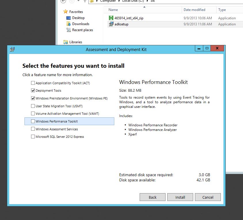
Task: Open Desktop in Explorer navigation pane
Action: pos(78,18)
